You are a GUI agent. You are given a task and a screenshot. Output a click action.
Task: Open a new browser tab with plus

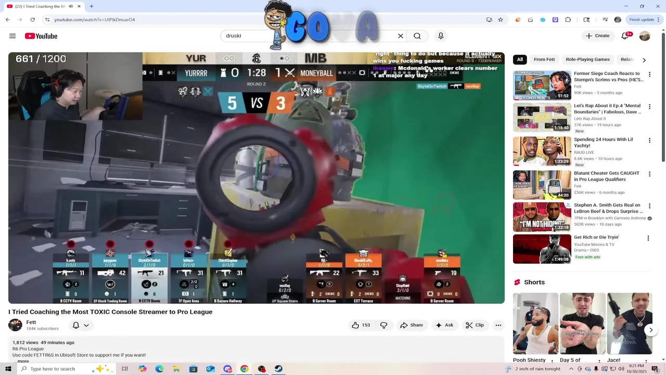(x=92, y=6)
